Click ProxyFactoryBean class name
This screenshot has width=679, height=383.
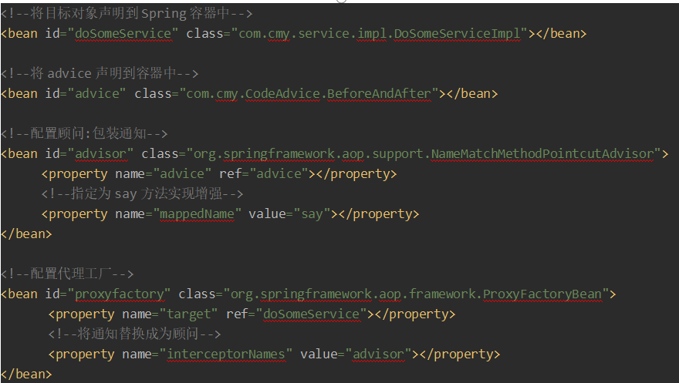tap(542, 294)
